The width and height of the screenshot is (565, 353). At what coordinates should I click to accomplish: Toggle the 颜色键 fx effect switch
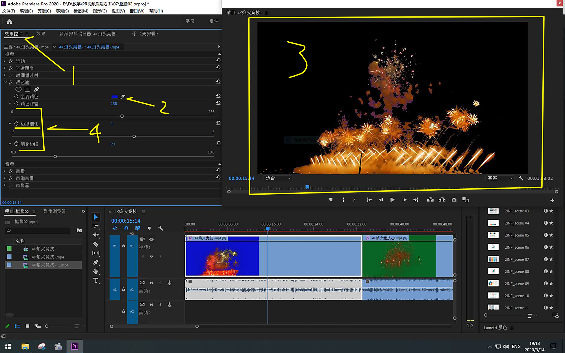coord(11,83)
